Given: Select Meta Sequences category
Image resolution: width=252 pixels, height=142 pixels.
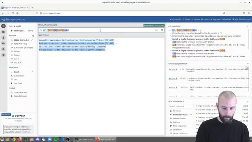Looking at the screenshot, I should click(x=180, y=126).
